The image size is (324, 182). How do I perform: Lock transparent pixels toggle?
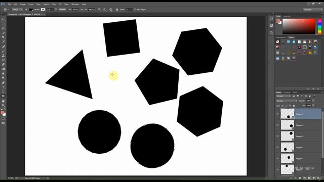[282, 106]
